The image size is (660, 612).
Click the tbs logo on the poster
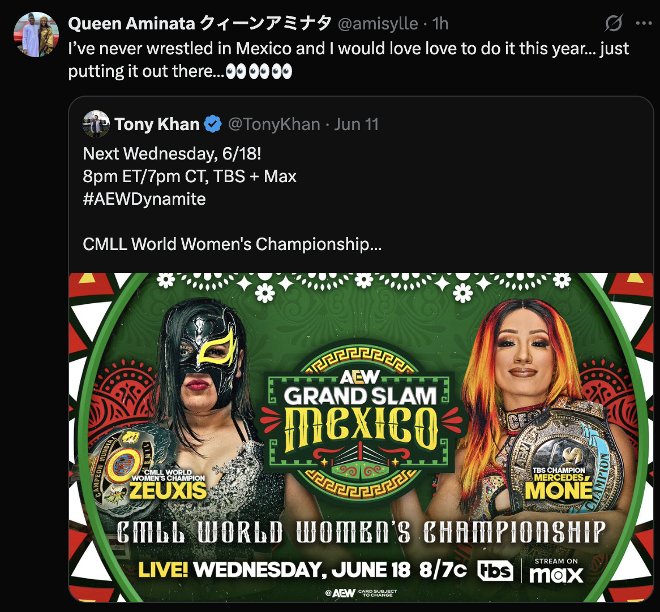point(495,570)
